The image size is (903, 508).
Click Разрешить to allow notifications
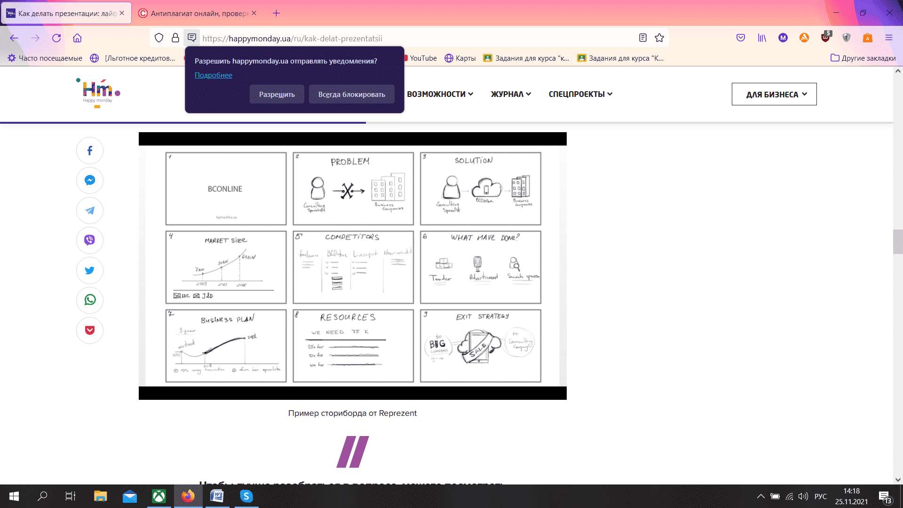coord(277,95)
